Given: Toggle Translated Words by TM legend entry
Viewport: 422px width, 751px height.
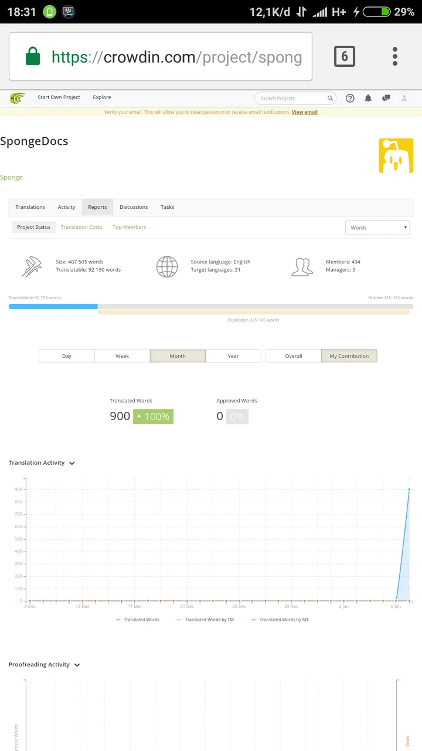Looking at the screenshot, I should click(x=205, y=620).
